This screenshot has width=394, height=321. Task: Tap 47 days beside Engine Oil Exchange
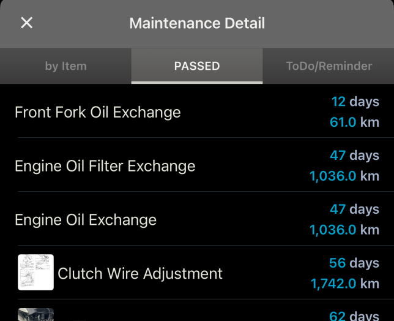pos(354,210)
